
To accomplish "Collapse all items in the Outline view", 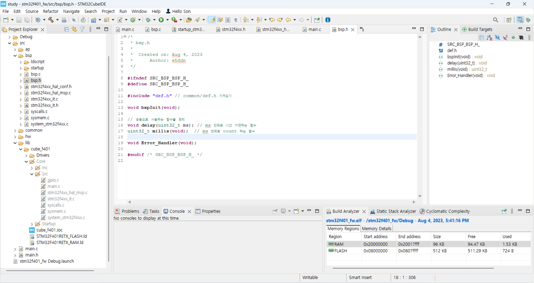I will pos(482,38).
